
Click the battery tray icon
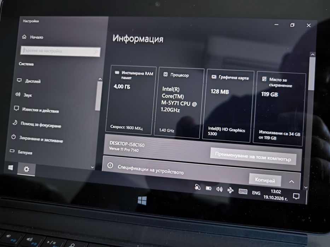[209, 188]
